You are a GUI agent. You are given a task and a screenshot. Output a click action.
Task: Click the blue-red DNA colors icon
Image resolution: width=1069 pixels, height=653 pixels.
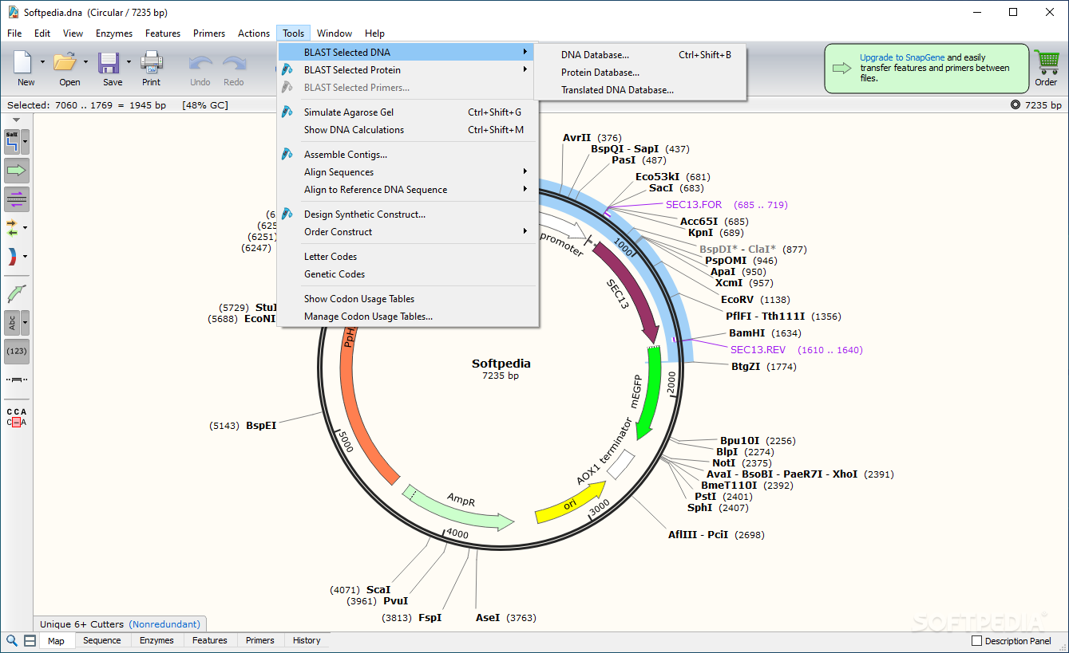pyautogui.click(x=12, y=257)
